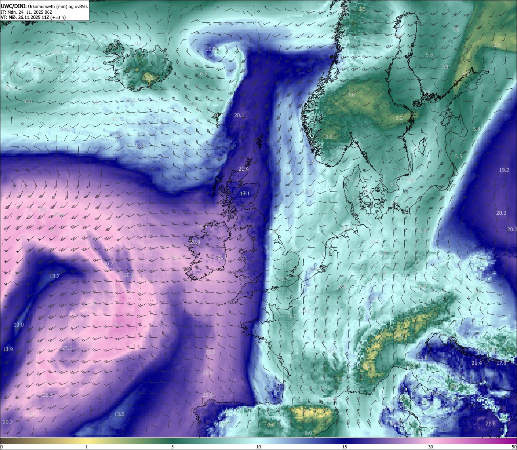Click the 6.6 value southwest of Iceland
Image resolution: width=517 pixels, height=450 pixels.
click(28, 102)
